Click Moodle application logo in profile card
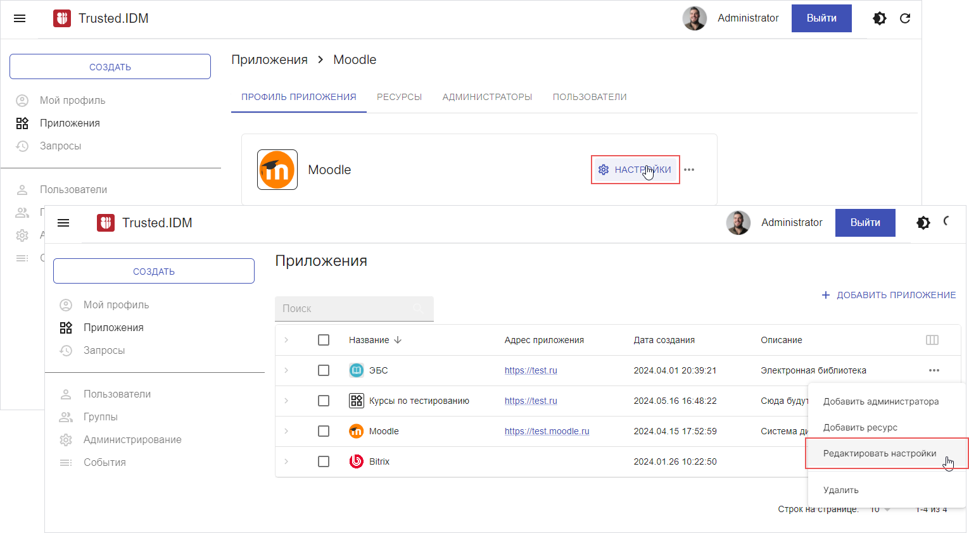This screenshot has width=969, height=533. tap(277, 170)
